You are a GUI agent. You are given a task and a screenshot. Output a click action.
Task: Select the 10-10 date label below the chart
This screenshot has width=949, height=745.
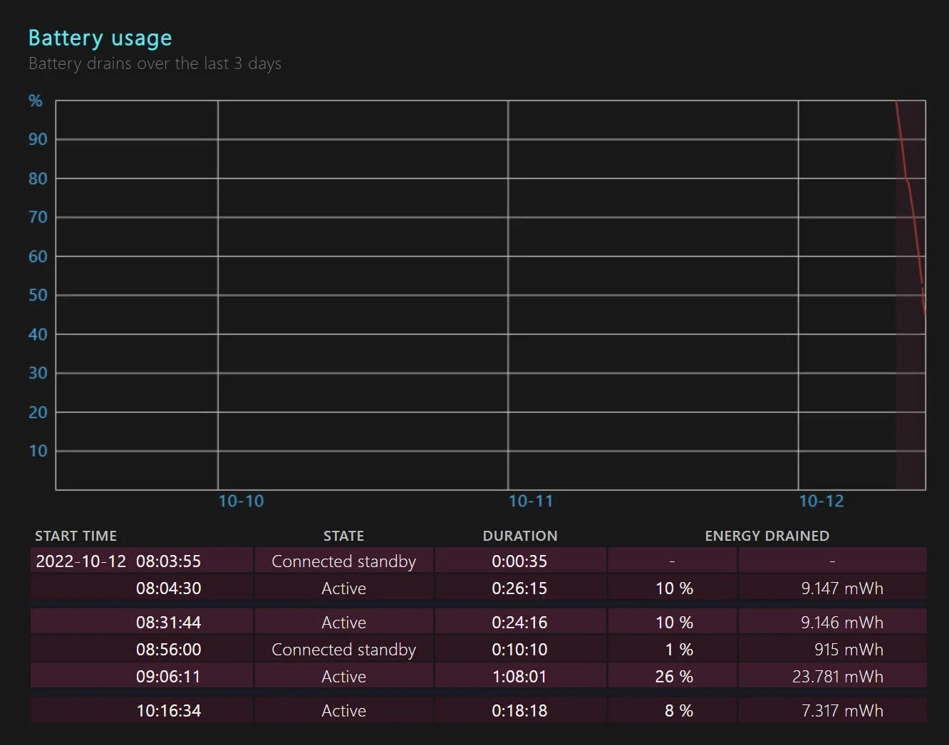(x=241, y=501)
